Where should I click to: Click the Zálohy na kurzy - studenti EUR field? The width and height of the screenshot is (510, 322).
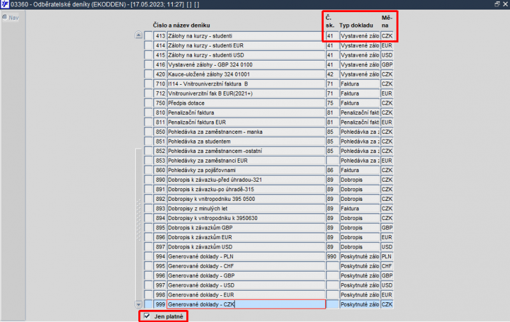pyautogui.click(x=246, y=45)
